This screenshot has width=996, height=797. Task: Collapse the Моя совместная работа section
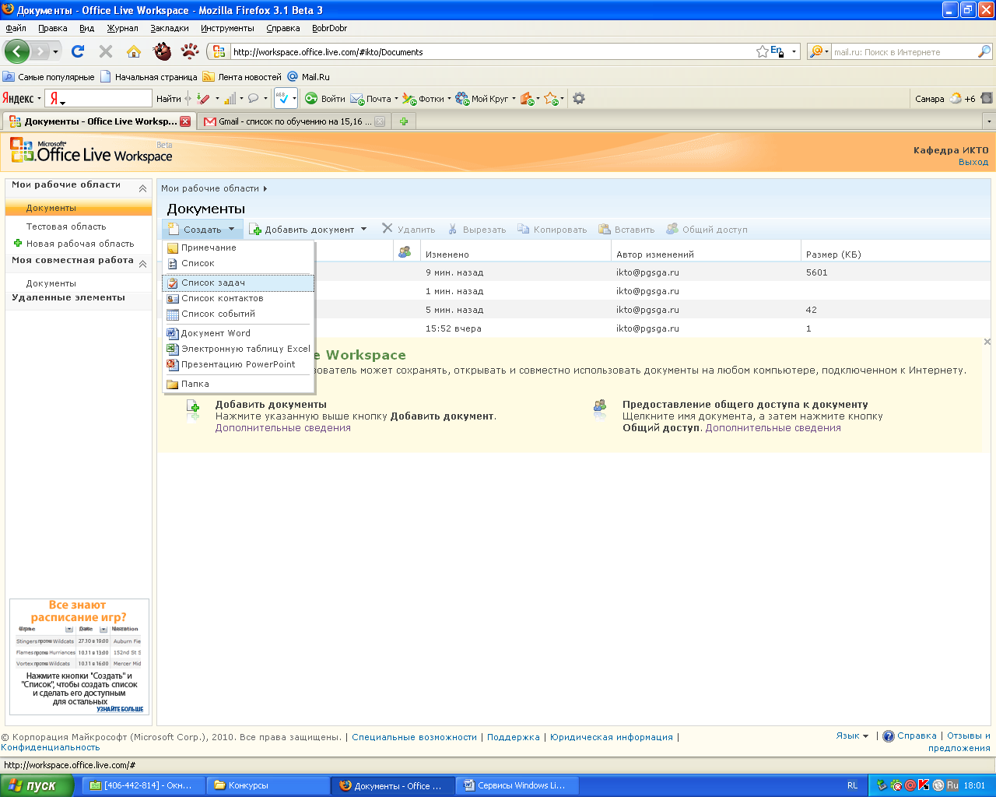pyautogui.click(x=142, y=264)
